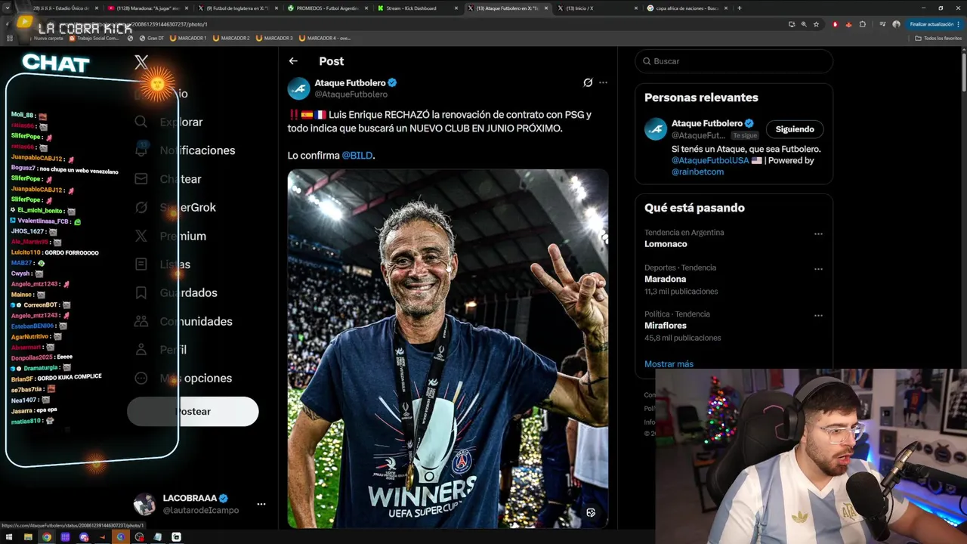Open Ataque Futbolero avatar on the post

[299, 88]
